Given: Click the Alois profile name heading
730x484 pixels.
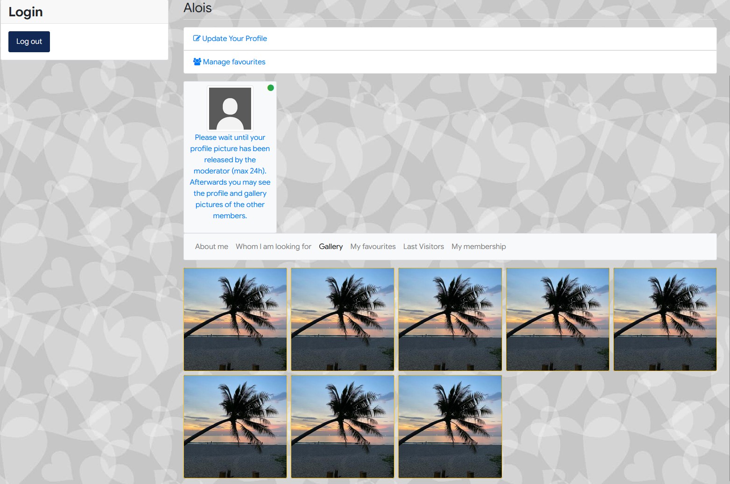Looking at the screenshot, I should (x=197, y=8).
